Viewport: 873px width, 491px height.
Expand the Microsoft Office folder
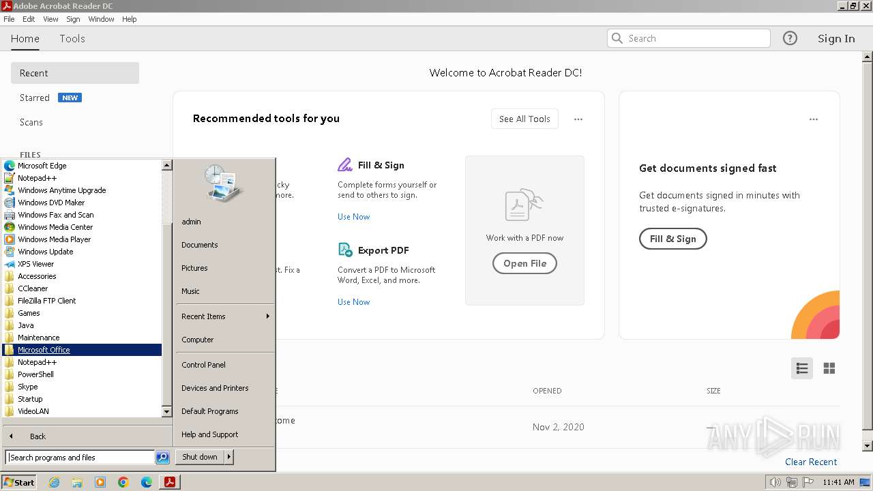click(82, 350)
